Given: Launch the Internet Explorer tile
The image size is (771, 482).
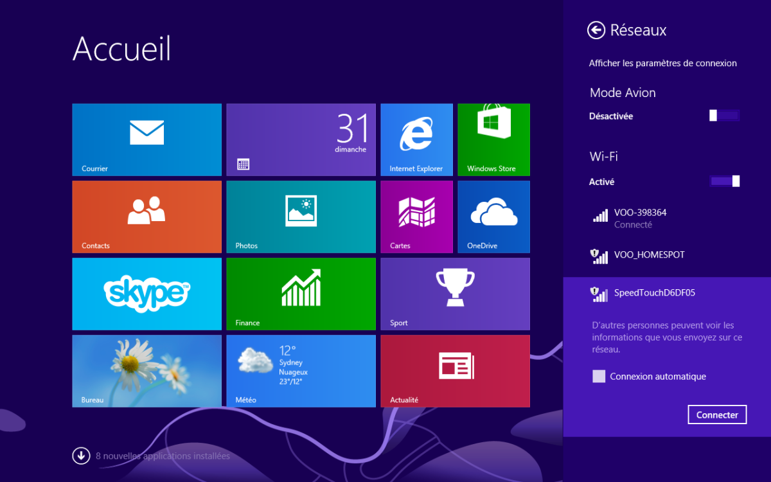Looking at the screenshot, I should click(x=416, y=139).
